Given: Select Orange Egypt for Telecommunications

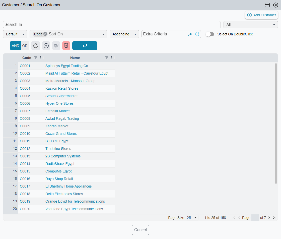Looking at the screenshot, I should tap(75, 201).
